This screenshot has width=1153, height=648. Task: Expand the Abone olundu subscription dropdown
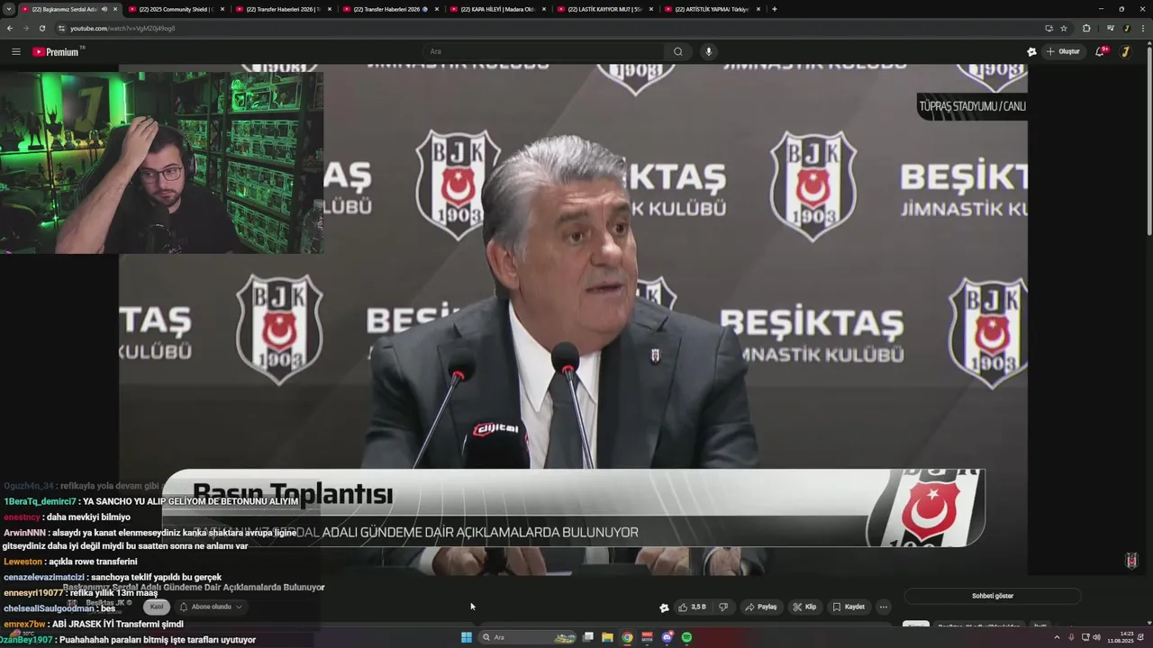click(x=210, y=607)
